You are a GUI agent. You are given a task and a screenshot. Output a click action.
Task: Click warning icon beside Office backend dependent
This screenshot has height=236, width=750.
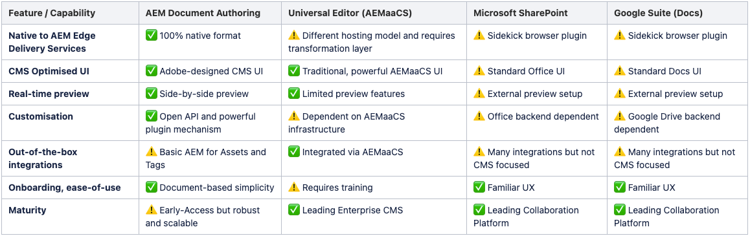pos(479,116)
